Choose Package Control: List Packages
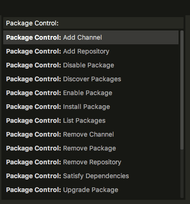 click(x=91, y=120)
